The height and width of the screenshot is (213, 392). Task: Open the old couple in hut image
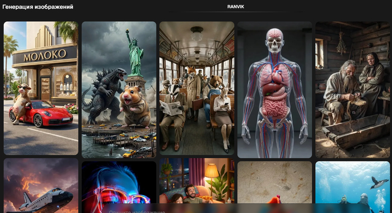point(352,89)
